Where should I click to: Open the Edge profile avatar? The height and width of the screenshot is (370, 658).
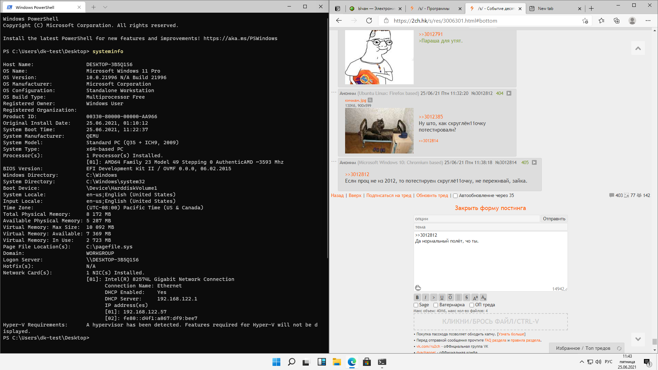click(x=632, y=21)
